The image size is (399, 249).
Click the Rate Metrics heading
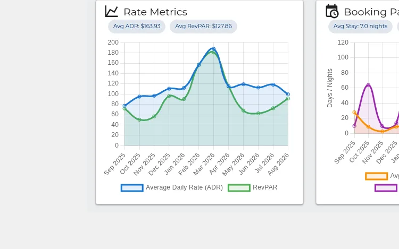[x=155, y=12]
